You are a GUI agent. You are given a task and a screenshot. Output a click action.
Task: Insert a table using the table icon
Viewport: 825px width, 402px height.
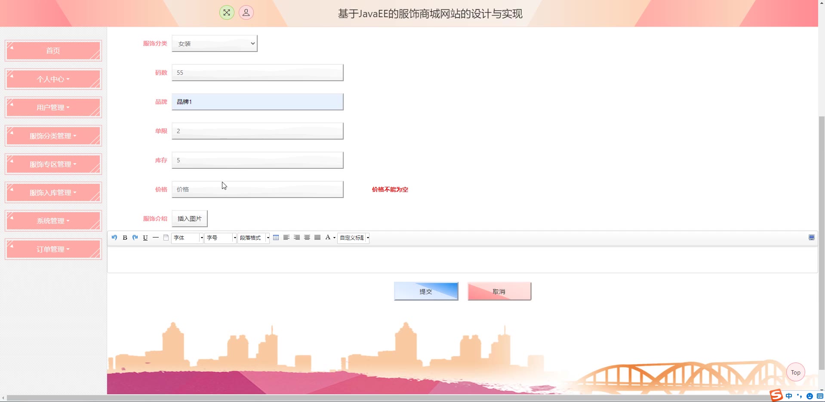276,238
